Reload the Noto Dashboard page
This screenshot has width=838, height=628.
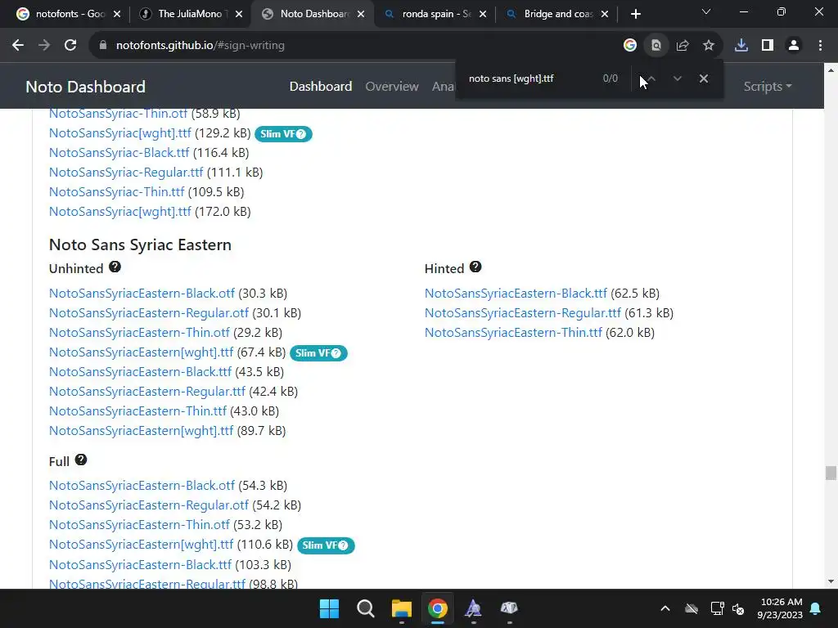pos(70,46)
